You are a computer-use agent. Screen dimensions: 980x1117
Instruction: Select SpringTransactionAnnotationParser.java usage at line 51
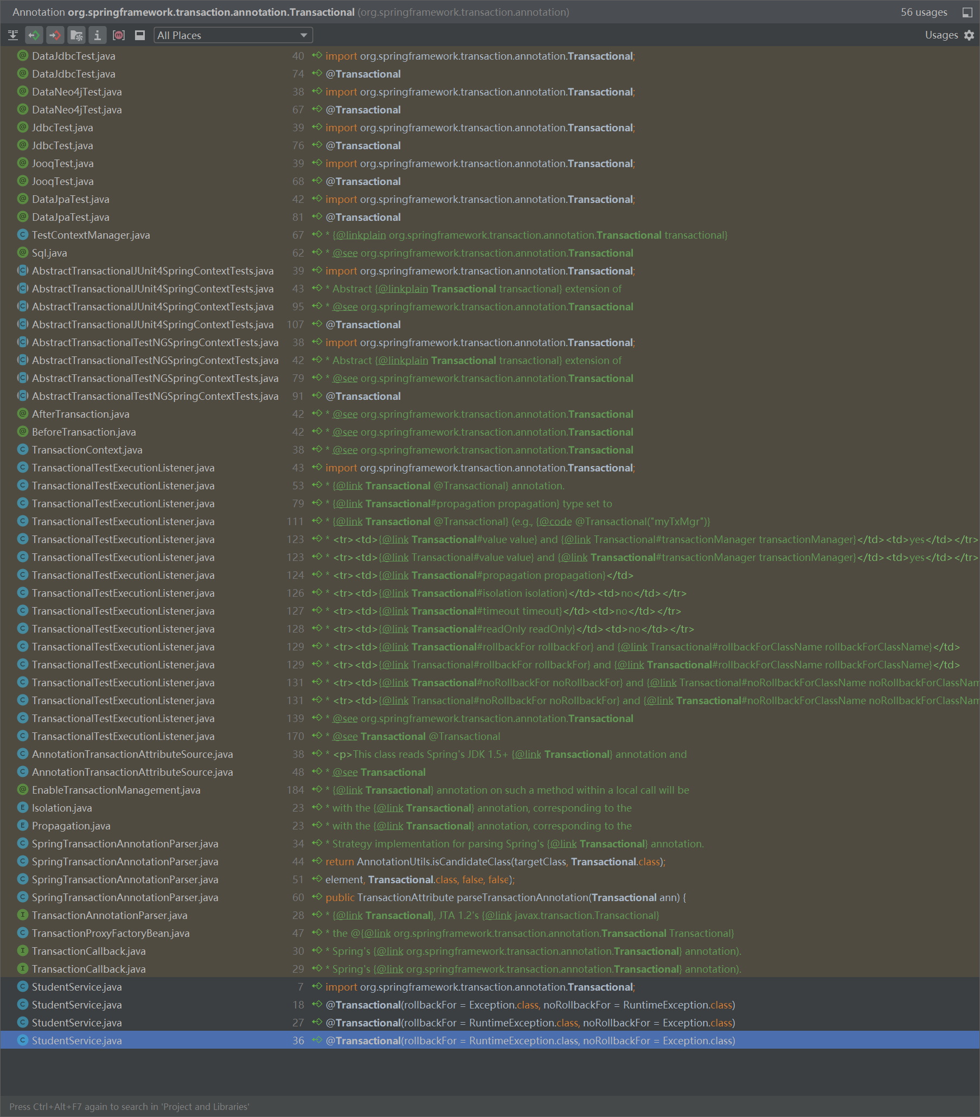pyautogui.click(x=490, y=879)
